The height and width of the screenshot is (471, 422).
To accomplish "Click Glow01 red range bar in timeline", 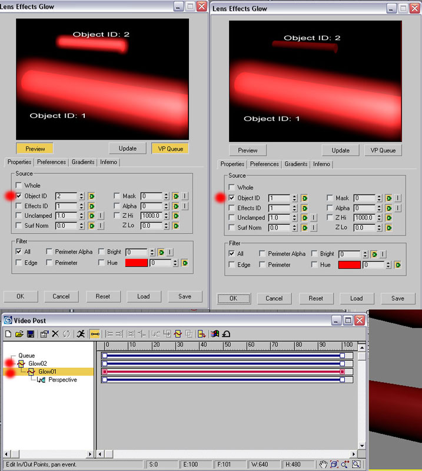I will (223, 372).
